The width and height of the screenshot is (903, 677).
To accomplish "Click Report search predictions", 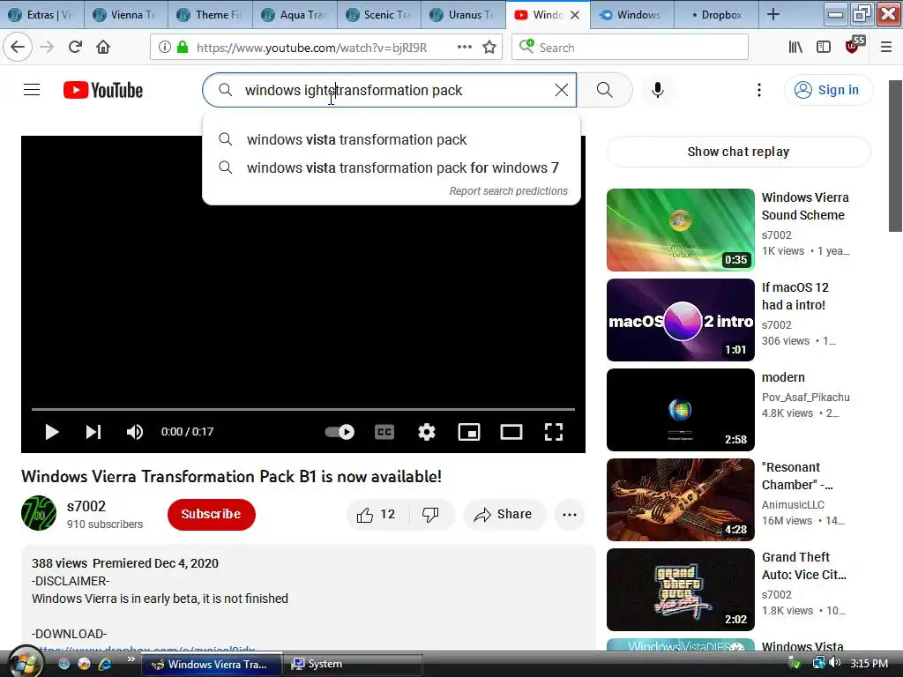I will coord(509,191).
